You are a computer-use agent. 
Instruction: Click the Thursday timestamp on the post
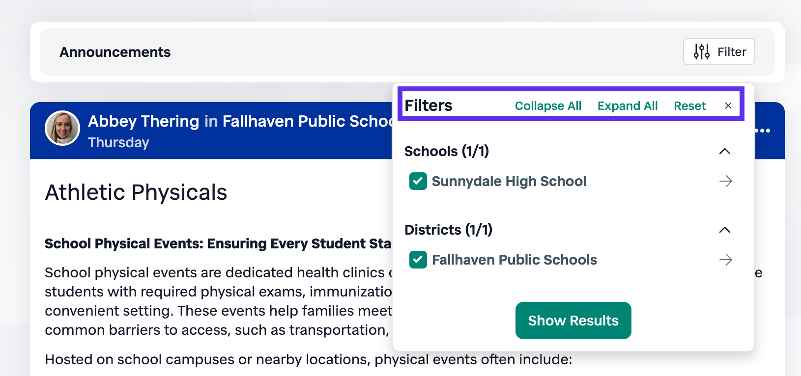pos(118,142)
